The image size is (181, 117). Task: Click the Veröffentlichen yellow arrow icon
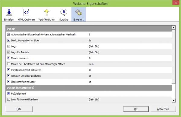47,12
